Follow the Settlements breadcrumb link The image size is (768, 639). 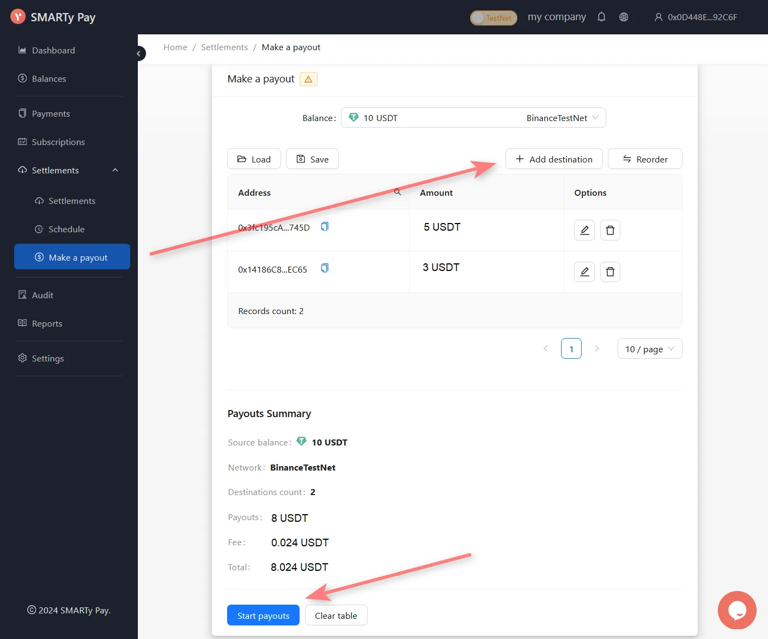point(224,47)
